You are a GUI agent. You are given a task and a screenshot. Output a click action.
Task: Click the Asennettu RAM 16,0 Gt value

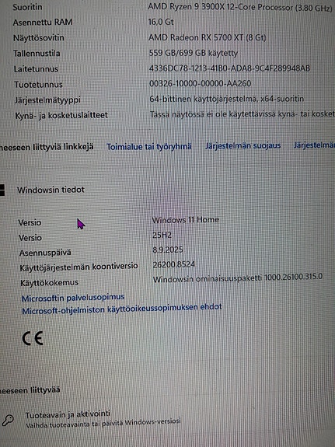[x=161, y=22]
